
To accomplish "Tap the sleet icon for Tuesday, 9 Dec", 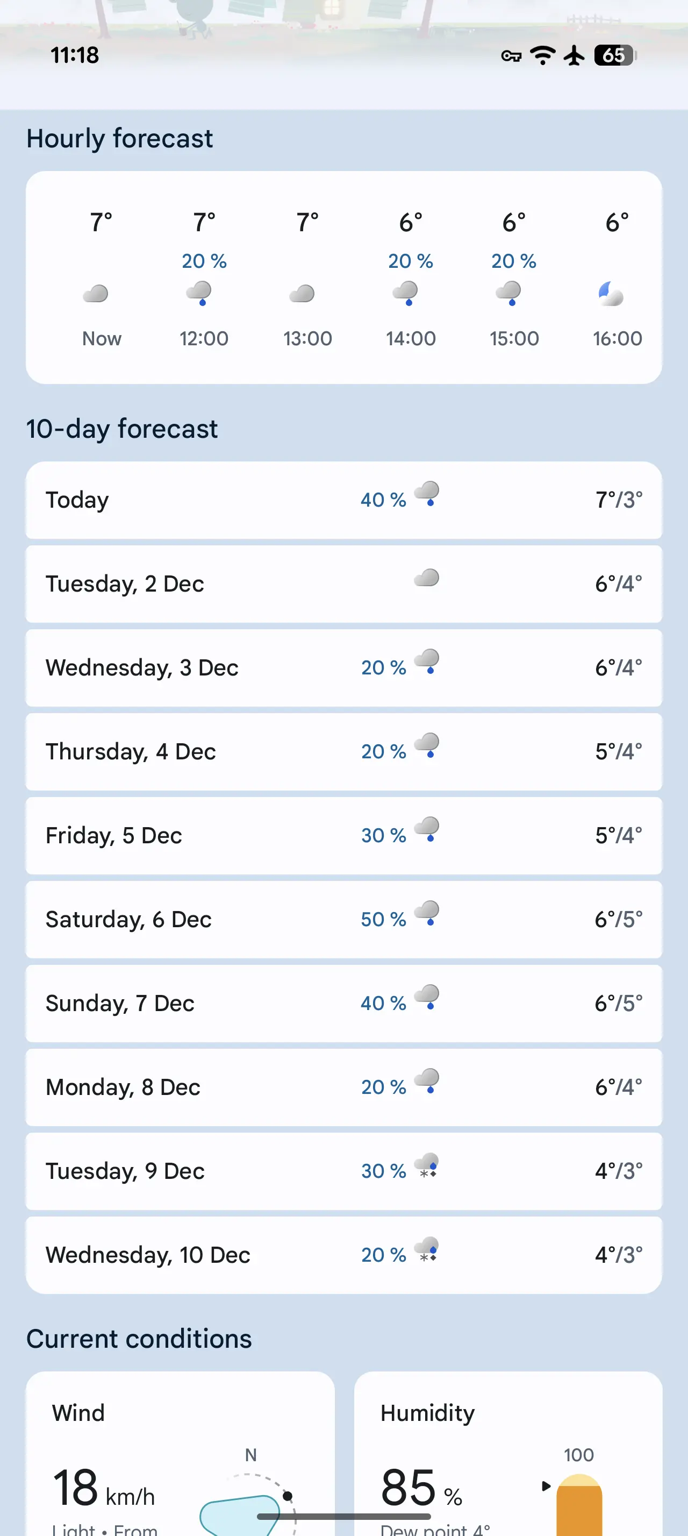I will pos(427,1165).
